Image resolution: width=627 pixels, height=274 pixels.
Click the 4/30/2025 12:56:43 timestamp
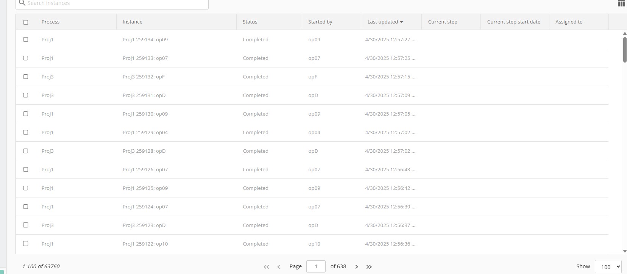[390, 169]
